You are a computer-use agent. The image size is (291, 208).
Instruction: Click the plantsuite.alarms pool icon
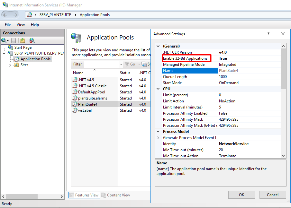[x=75, y=98]
